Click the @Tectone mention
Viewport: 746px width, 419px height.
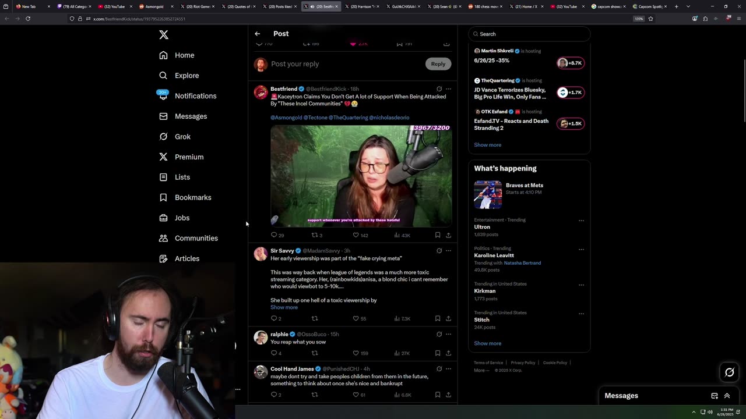(315, 118)
